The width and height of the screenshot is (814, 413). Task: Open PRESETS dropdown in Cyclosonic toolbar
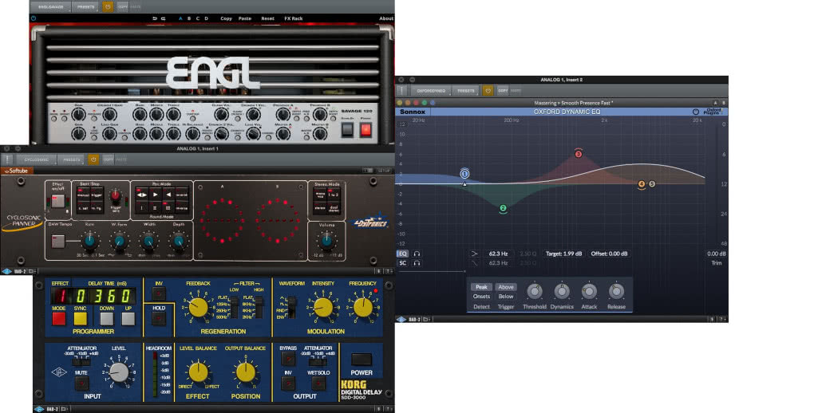[72, 159]
